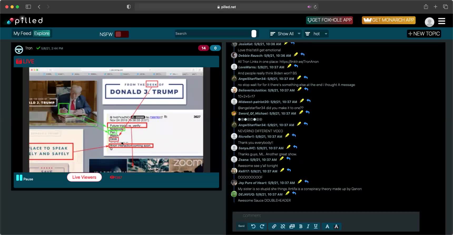Screen dimensions: 453x235
Task: Reload the page in Safari
Action: point(315,7)
